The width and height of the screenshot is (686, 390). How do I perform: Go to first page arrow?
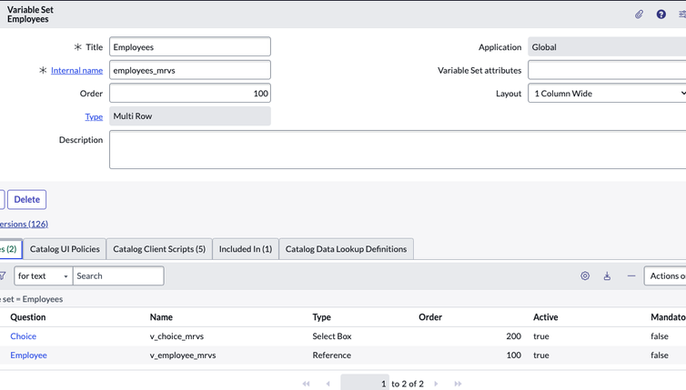pos(306,384)
